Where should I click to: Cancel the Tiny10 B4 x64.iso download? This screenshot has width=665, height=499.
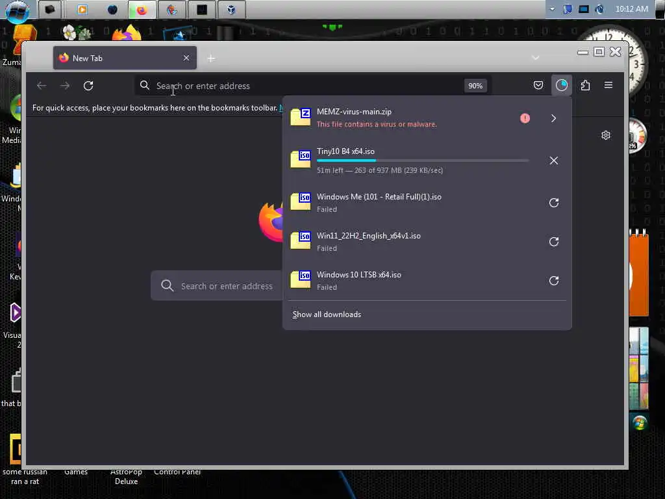coord(553,160)
